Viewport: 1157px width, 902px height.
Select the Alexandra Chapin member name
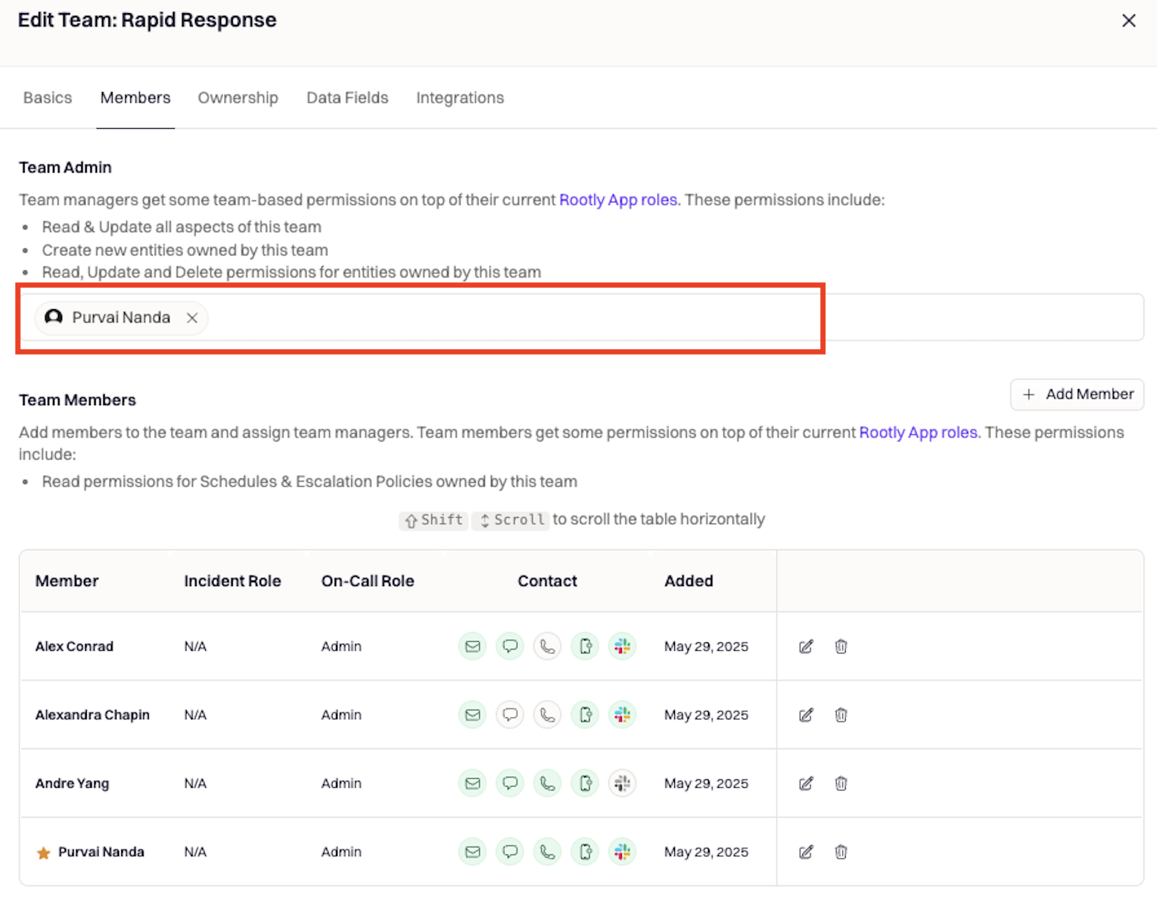[x=92, y=715]
